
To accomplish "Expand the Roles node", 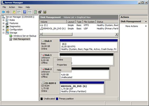I will [x=3, y=20].
